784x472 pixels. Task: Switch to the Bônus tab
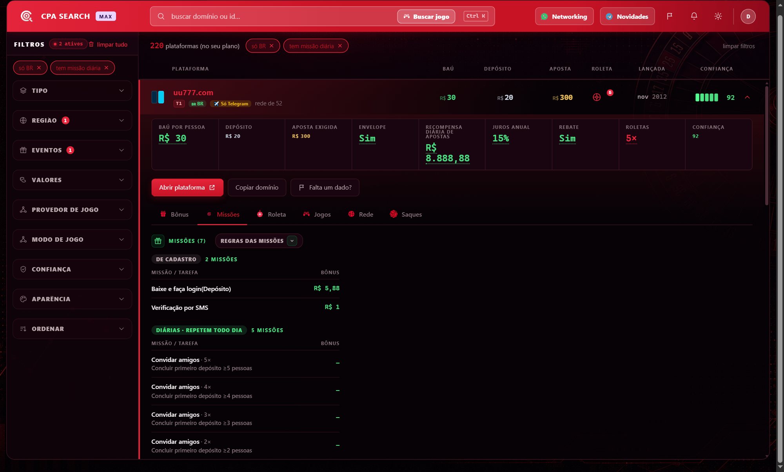tap(174, 214)
